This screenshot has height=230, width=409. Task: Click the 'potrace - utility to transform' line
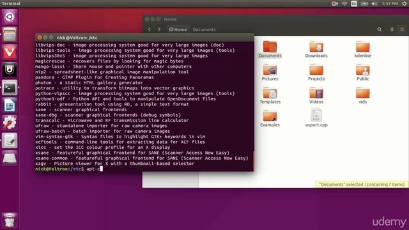(x=115, y=88)
